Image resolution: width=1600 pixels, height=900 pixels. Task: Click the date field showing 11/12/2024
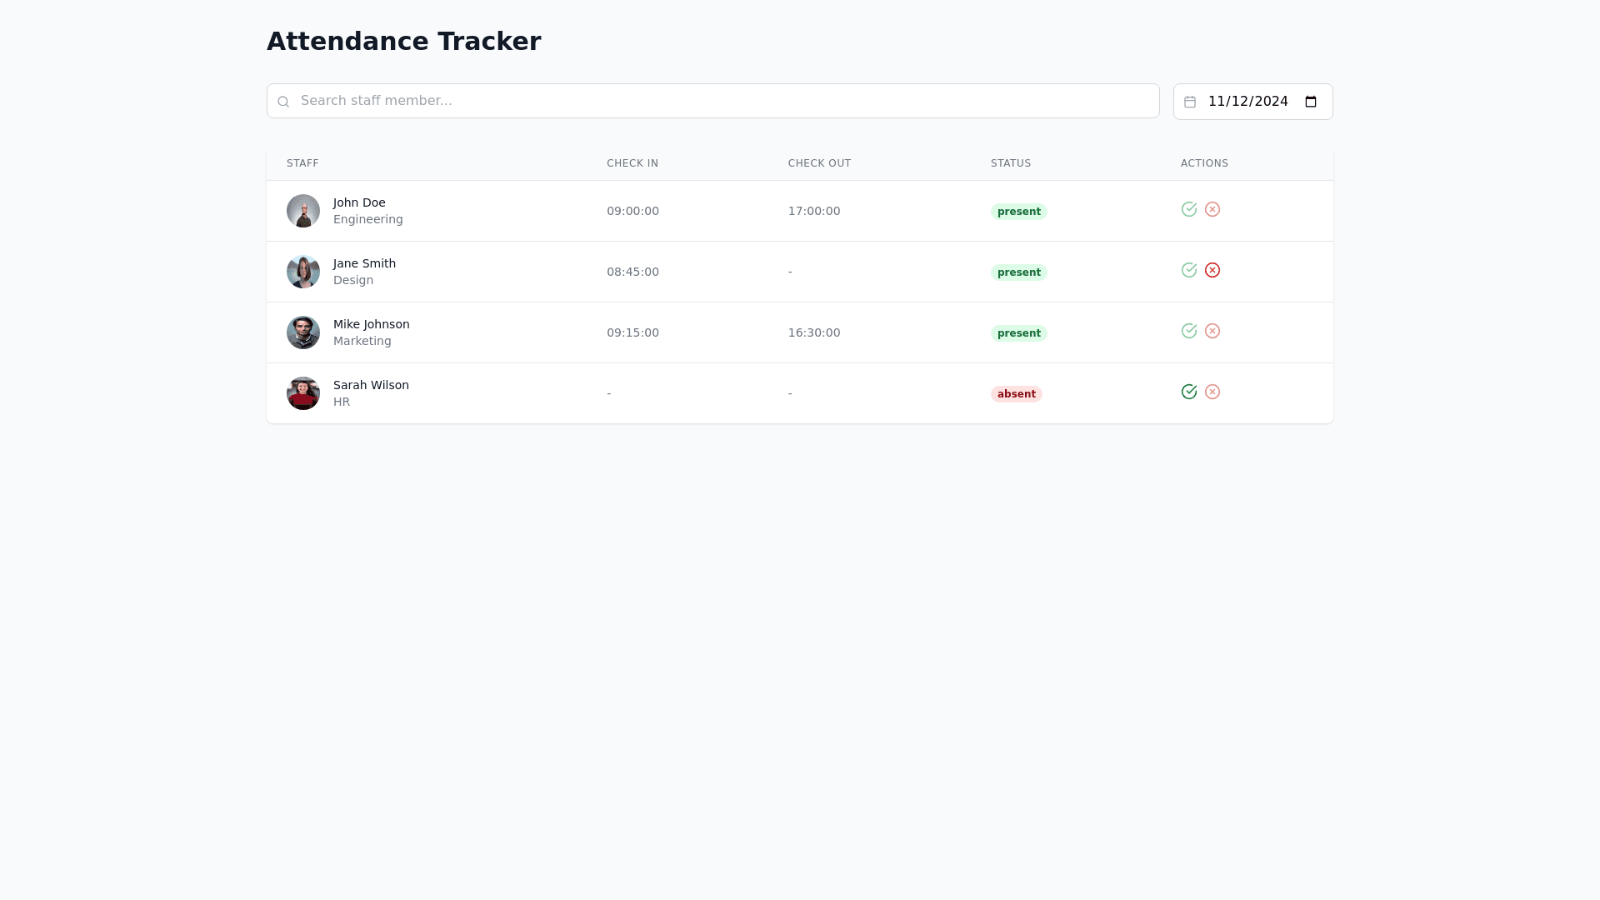click(1247, 102)
